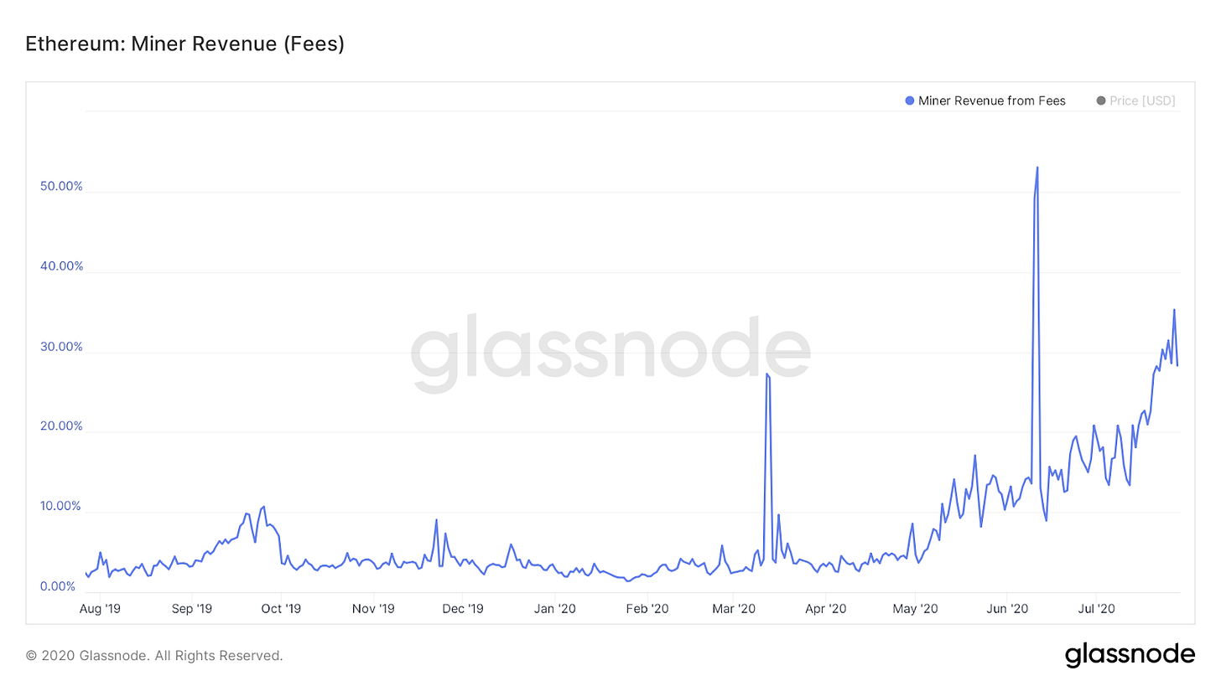Select the Oct '19 x-axis label
The image size is (1221, 686).
pyautogui.click(x=281, y=609)
